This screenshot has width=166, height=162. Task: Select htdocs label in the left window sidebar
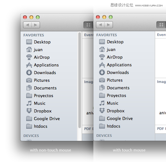click(41, 126)
